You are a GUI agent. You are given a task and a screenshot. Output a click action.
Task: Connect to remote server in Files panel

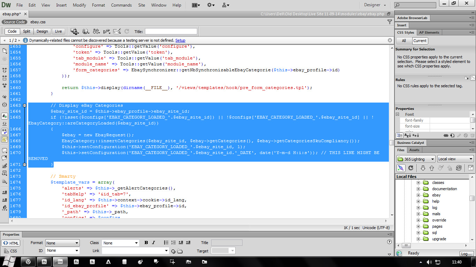(401, 168)
